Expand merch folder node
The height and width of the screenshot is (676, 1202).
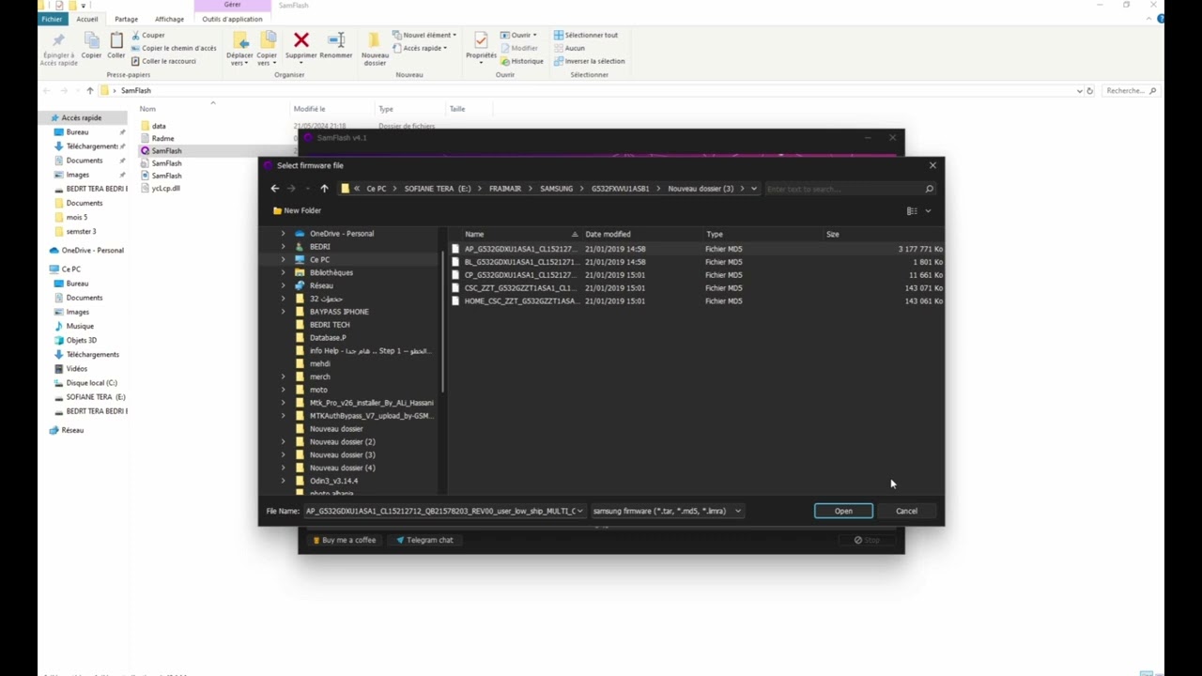click(283, 376)
